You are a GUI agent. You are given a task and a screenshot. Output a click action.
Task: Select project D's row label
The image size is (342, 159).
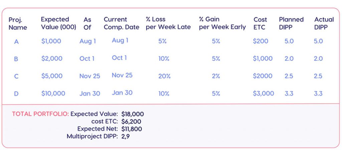tap(16, 94)
